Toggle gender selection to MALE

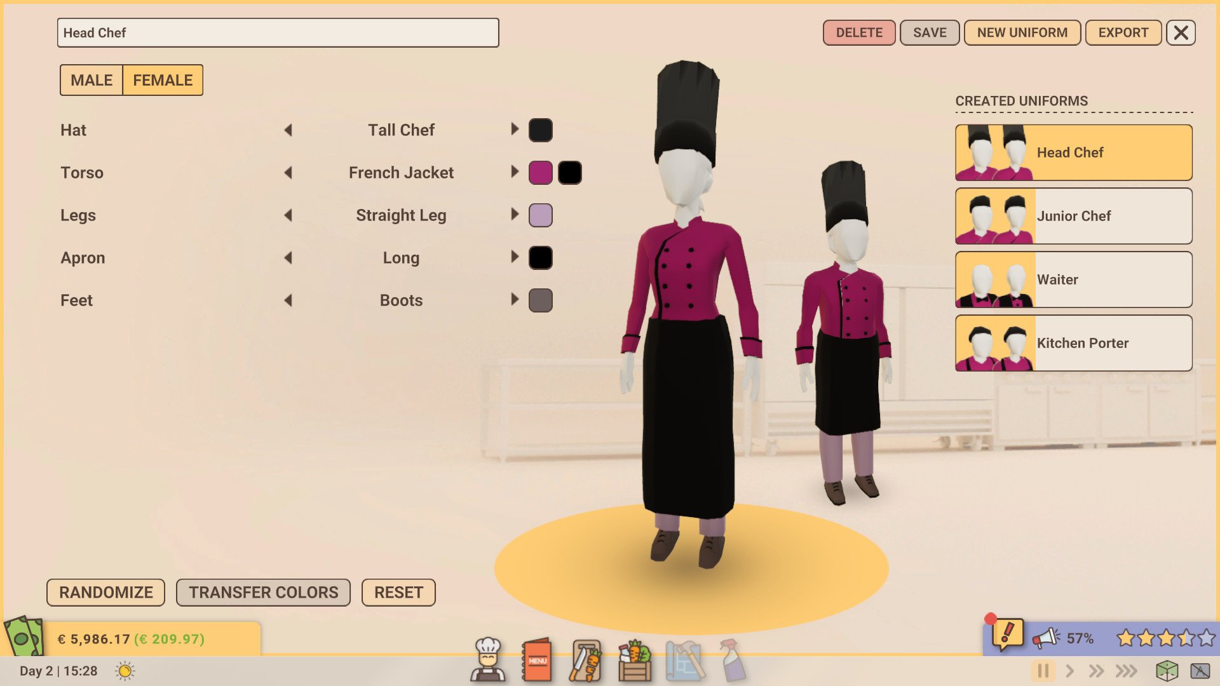pyautogui.click(x=91, y=79)
